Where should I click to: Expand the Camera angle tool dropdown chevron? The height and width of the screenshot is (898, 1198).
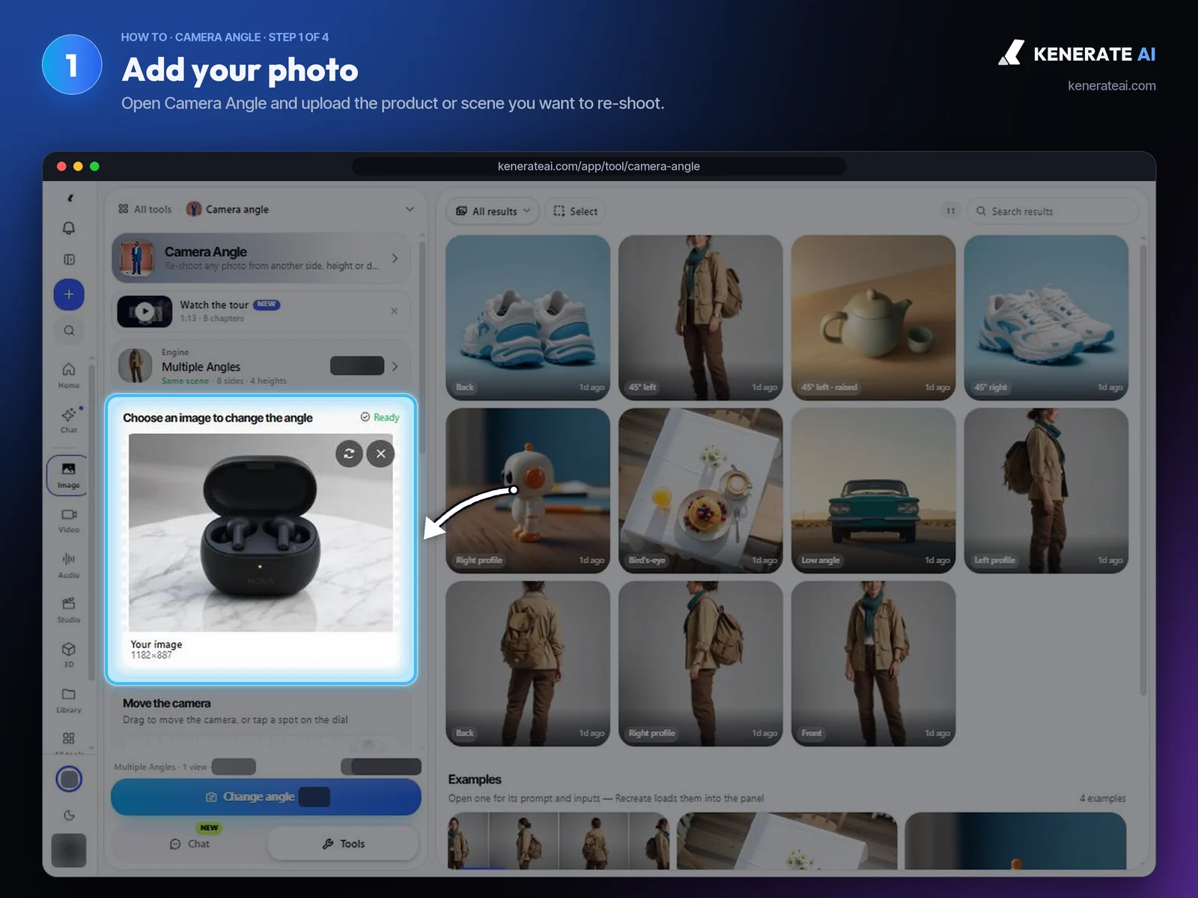(x=410, y=210)
